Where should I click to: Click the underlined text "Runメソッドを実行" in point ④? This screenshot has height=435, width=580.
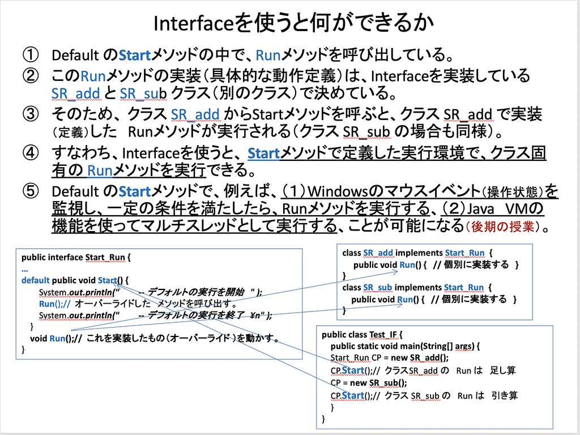(x=147, y=170)
